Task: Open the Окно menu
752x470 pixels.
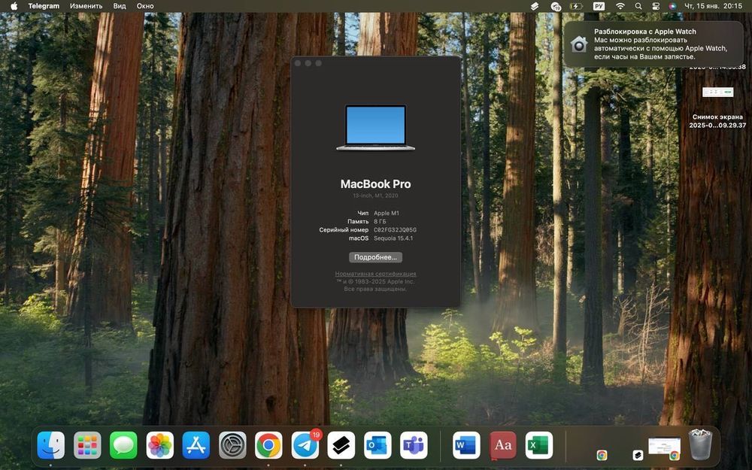Action: [145, 6]
